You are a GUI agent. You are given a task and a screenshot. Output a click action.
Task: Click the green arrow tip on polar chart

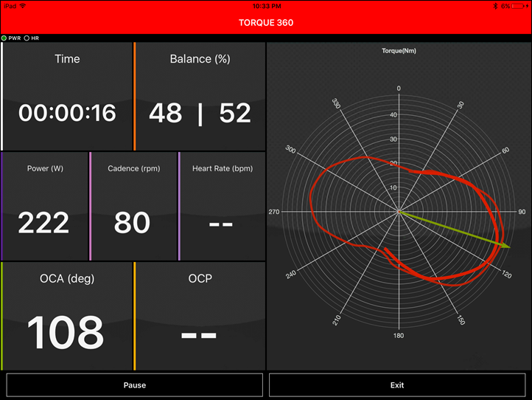506,246
